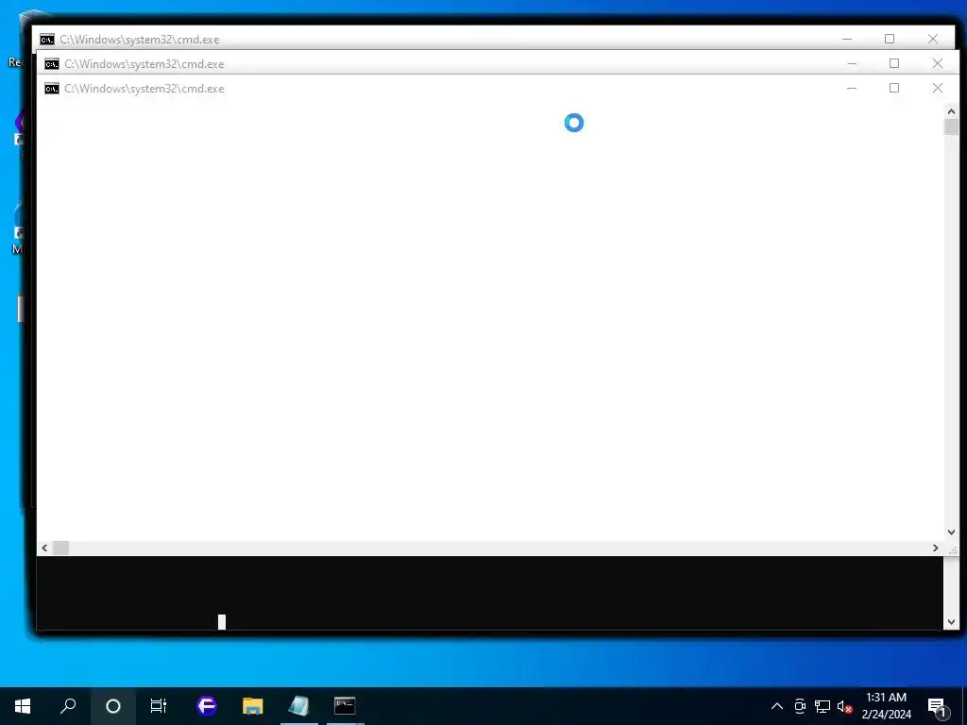967x725 pixels.
Task: Show hidden system tray icons chevron
Action: [x=777, y=706]
